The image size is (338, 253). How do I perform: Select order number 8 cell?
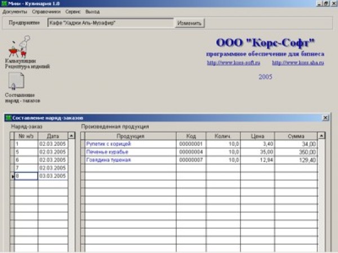pos(26,176)
